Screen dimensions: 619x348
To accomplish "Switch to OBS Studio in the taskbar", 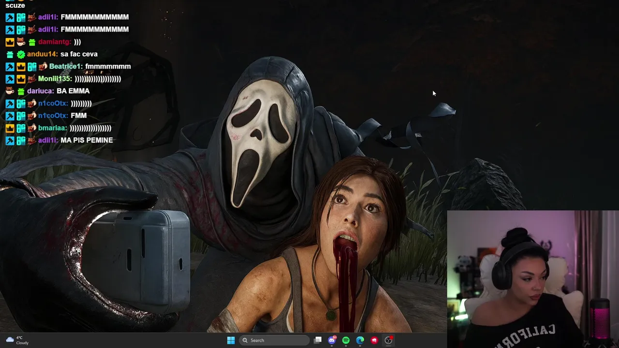I will (x=388, y=340).
